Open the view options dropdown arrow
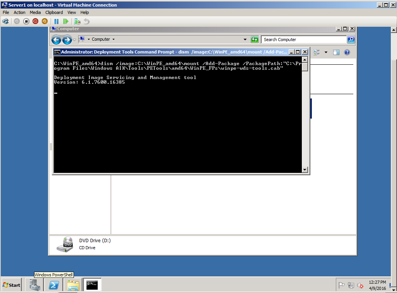 [x=326, y=52]
